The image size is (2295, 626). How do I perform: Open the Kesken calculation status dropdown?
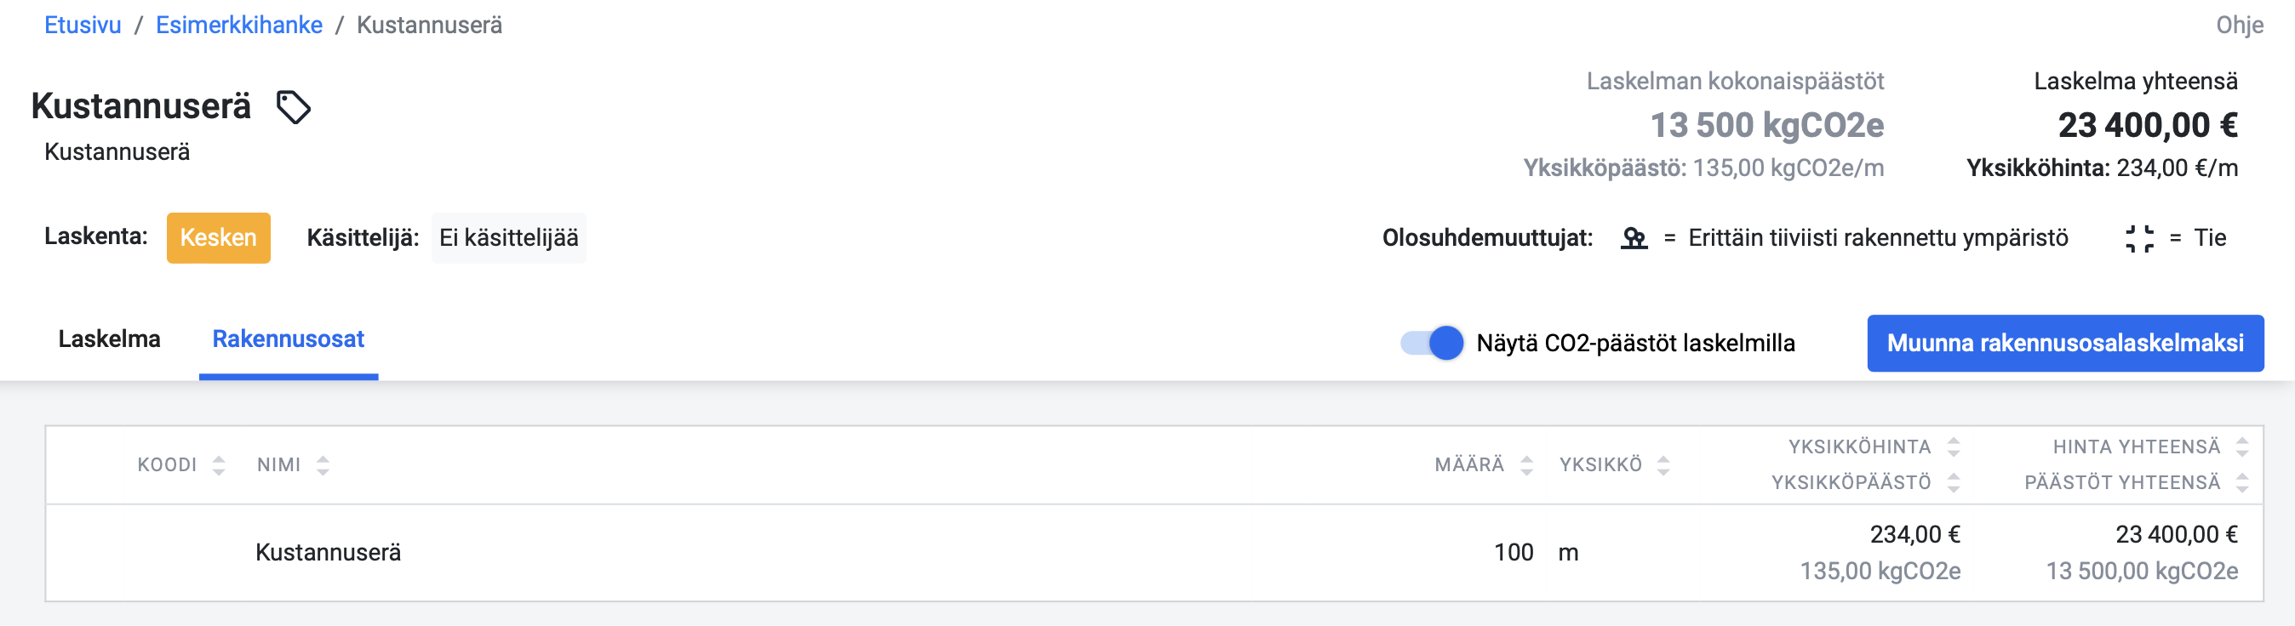pyautogui.click(x=218, y=238)
